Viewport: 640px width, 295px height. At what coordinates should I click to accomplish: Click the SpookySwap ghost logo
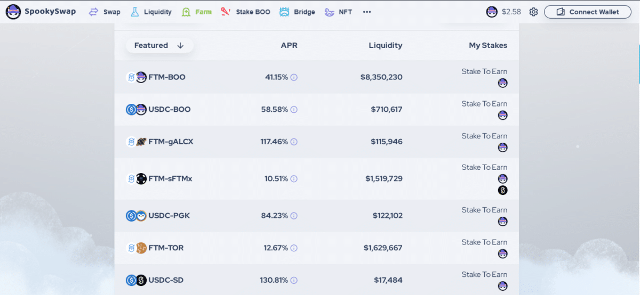point(13,12)
